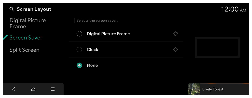Viewport: 252px width, 98px height.
Task: Click the Lively Forest album thumbnail
Action: click(194, 89)
